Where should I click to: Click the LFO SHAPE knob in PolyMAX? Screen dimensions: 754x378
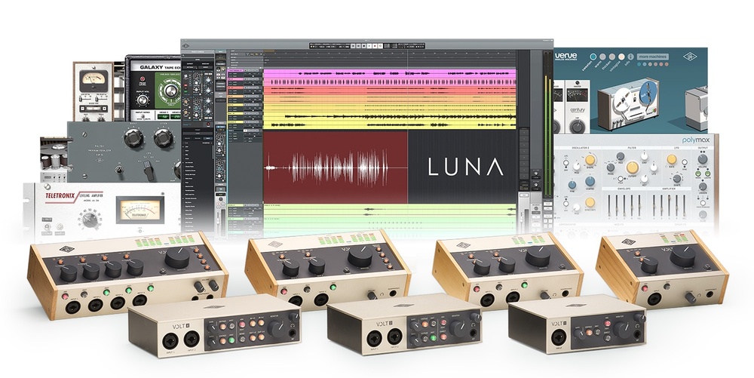(x=677, y=178)
